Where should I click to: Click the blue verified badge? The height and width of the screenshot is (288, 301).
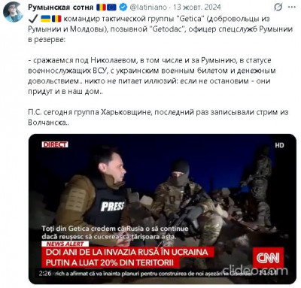123,7
